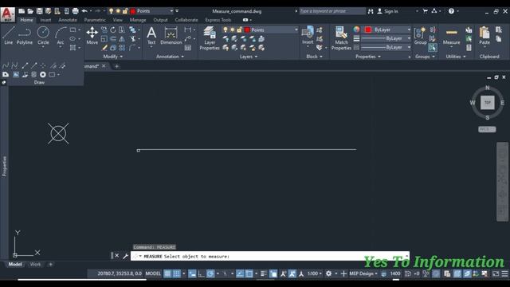Expand the Properties panel

pyautogui.click(x=368, y=57)
